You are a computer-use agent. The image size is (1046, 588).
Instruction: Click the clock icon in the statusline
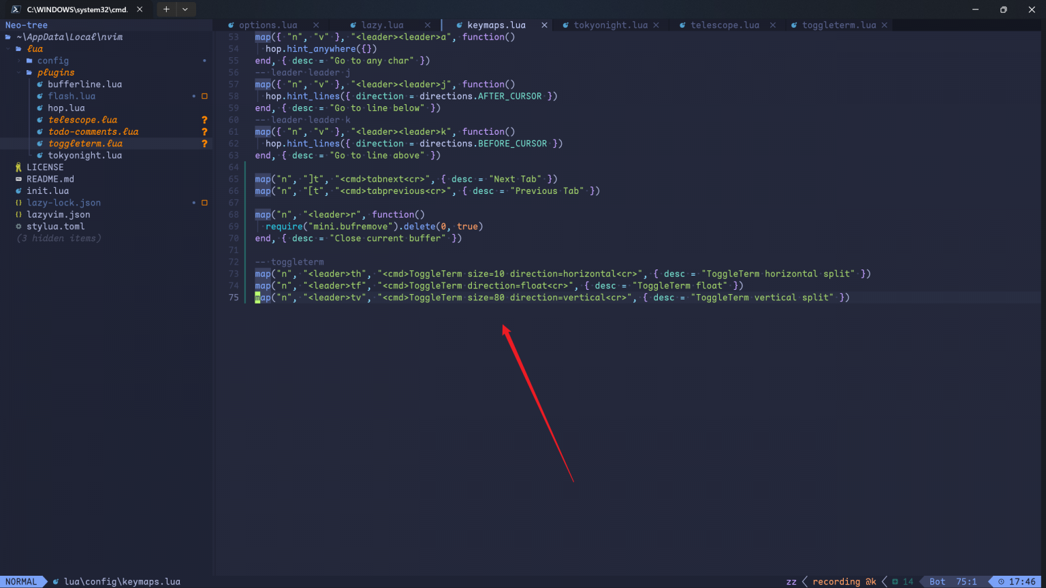(x=1001, y=582)
